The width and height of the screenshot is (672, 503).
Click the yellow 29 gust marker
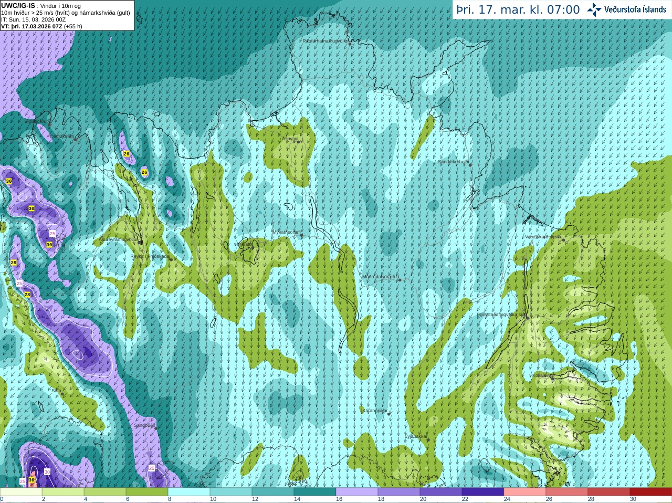point(14,262)
